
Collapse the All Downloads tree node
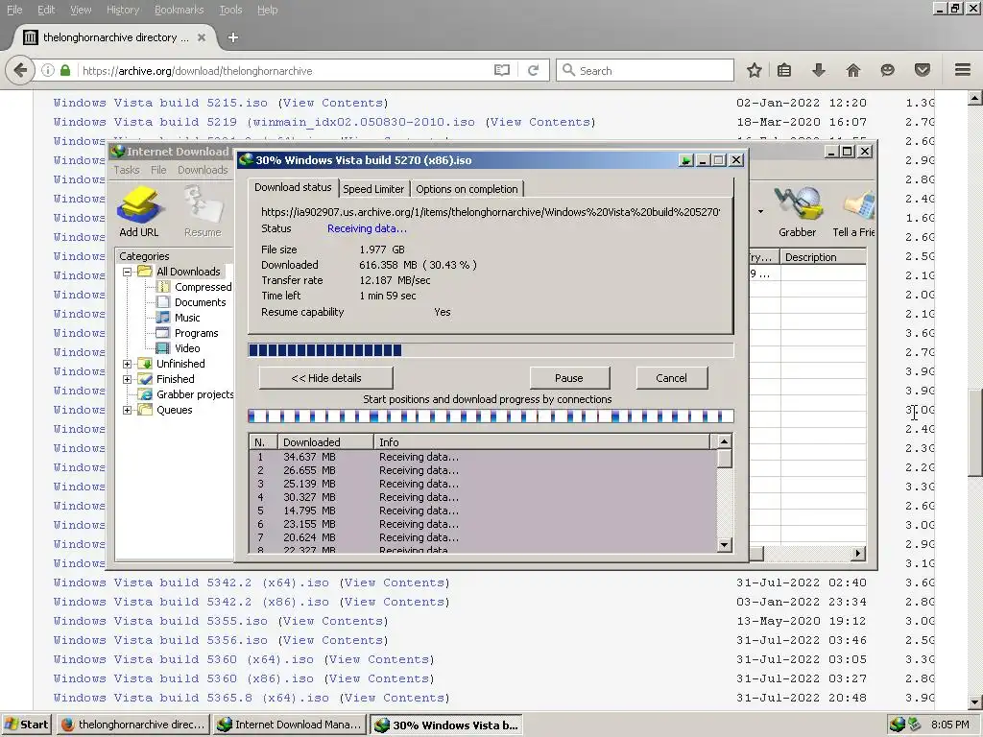pyautogui.click(x=128, y=272)
